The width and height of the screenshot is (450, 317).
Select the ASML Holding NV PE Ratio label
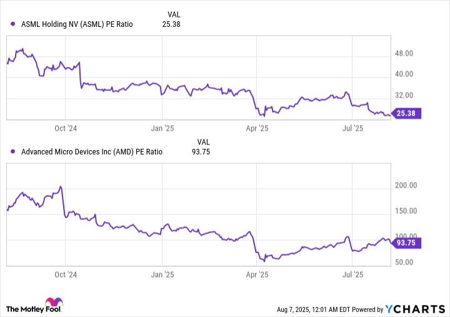[x=77, y=24]
